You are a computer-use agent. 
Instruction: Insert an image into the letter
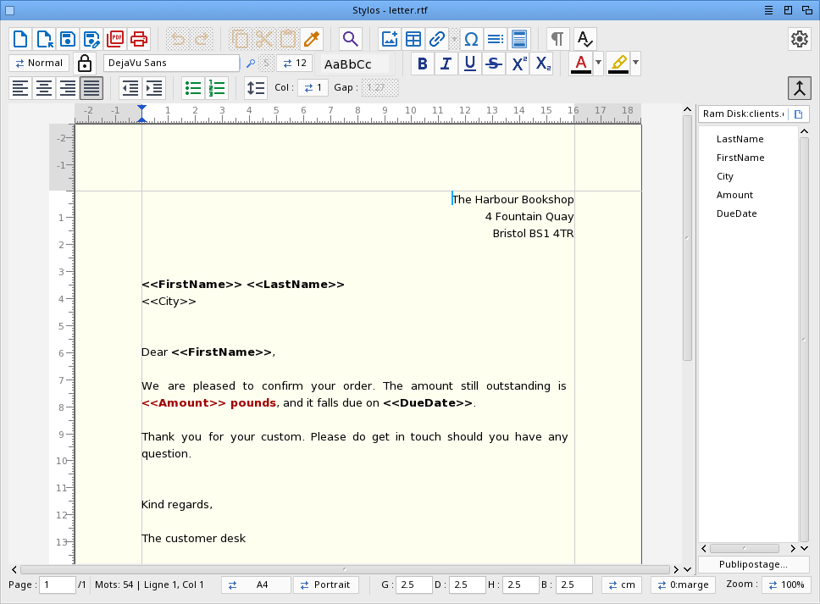(x=390, y=39)
